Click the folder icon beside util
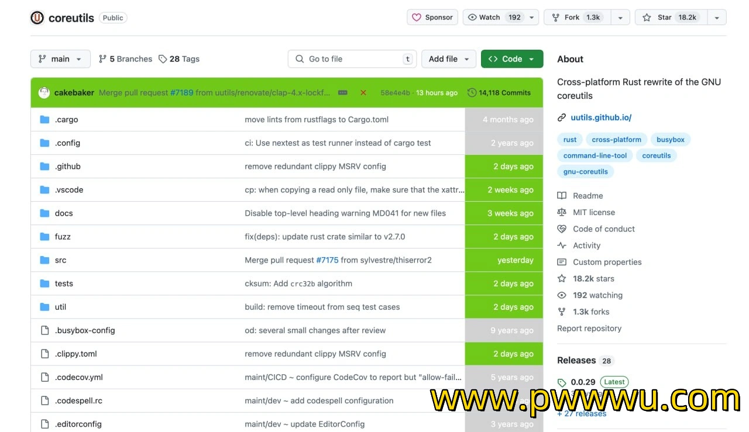This screenshot has width=749, height=432. tap(44, 306)
